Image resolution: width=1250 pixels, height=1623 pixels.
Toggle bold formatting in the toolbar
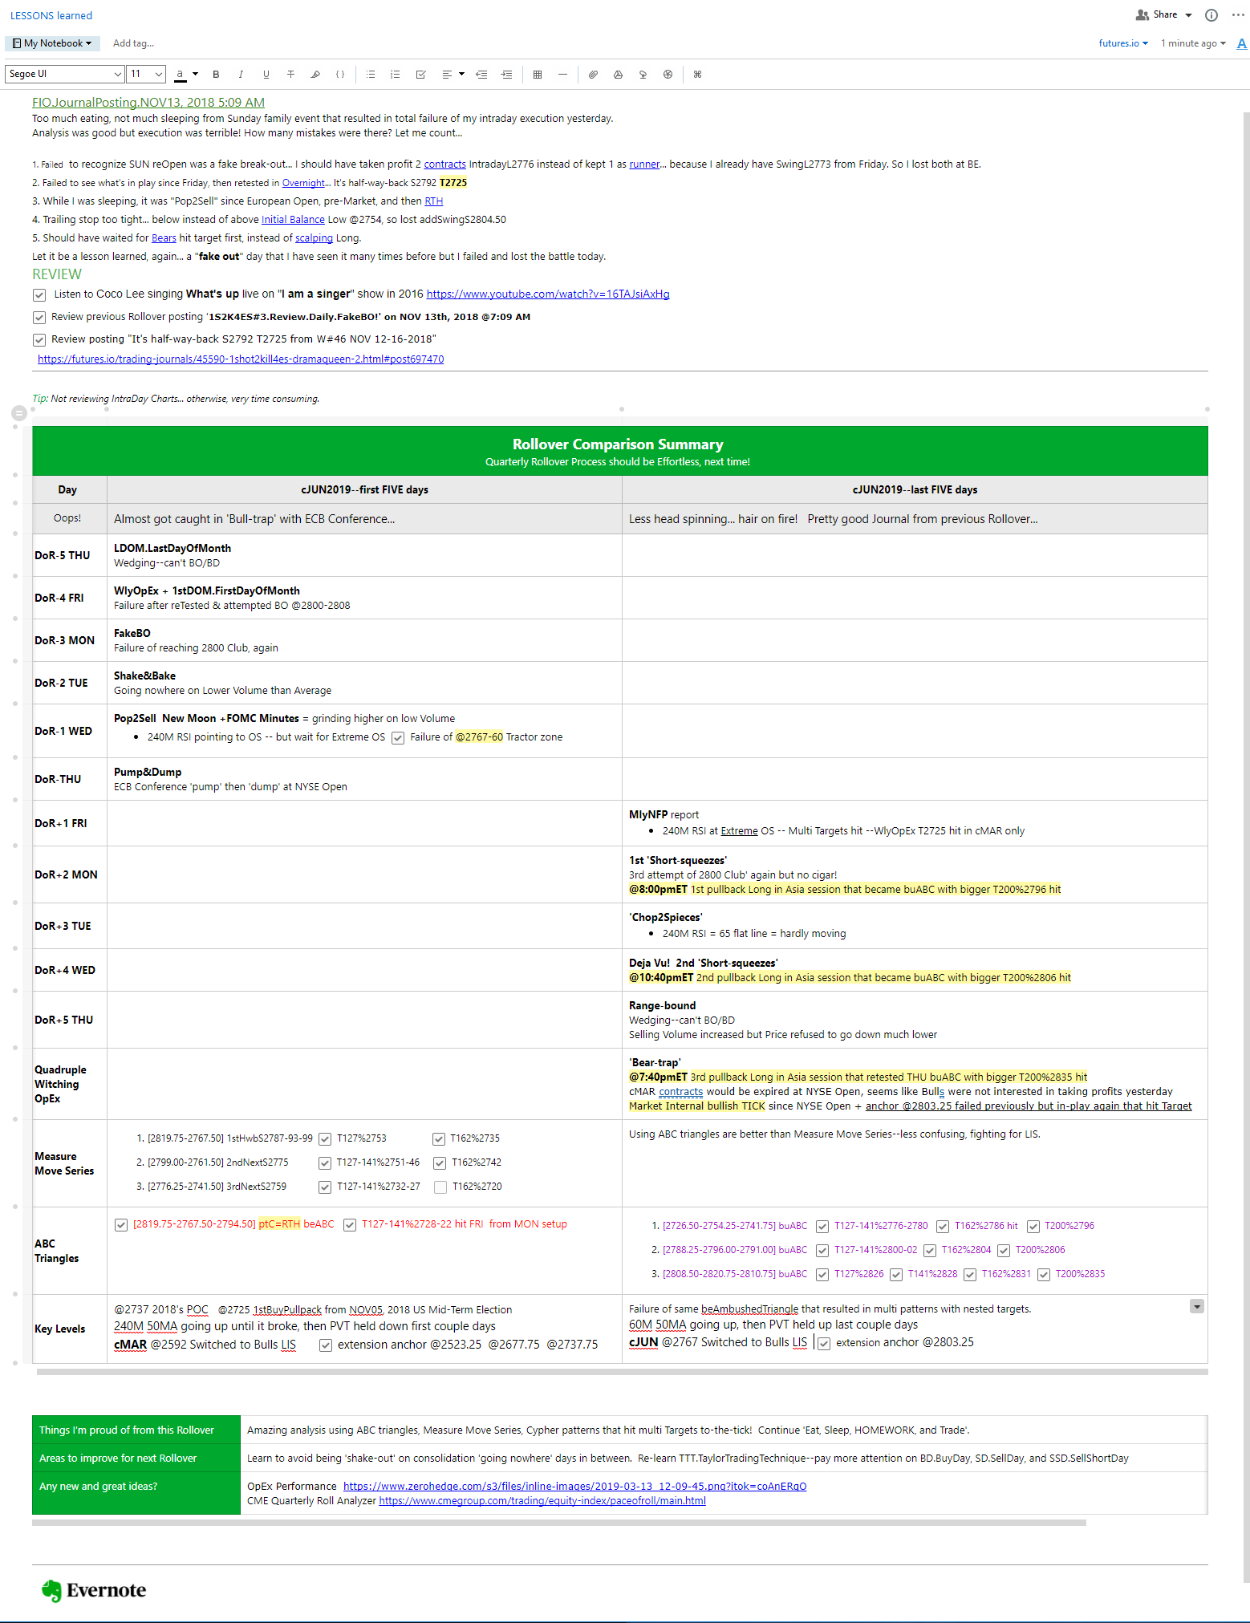(x=216, y=75)
